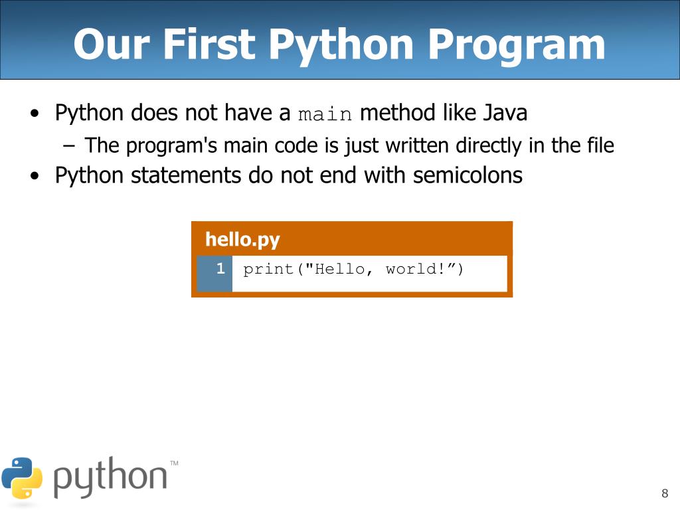Click the bullet before Python statements
This screenshot has width=680, height=510.
point(35,176)
